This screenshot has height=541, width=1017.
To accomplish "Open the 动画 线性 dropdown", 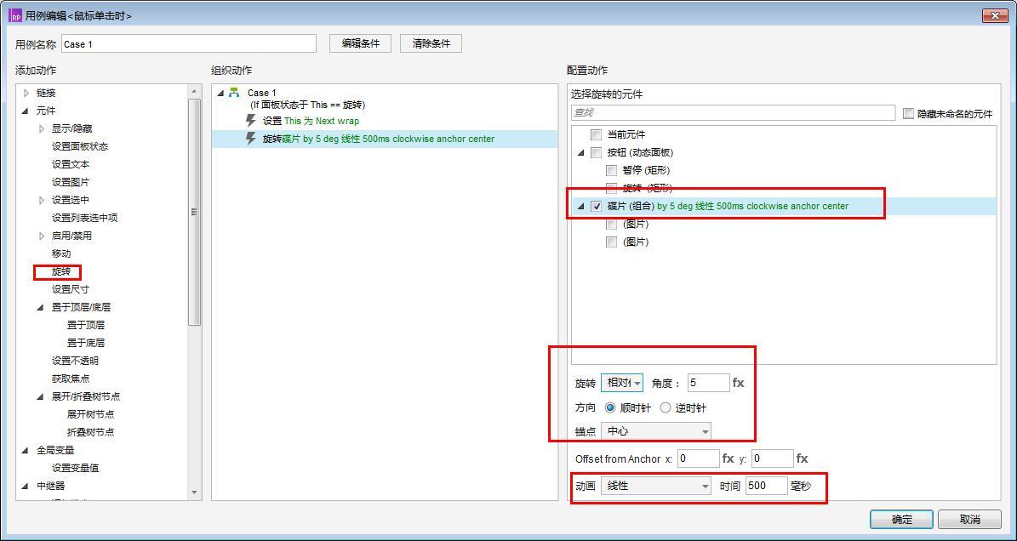I will click(656, 485).
